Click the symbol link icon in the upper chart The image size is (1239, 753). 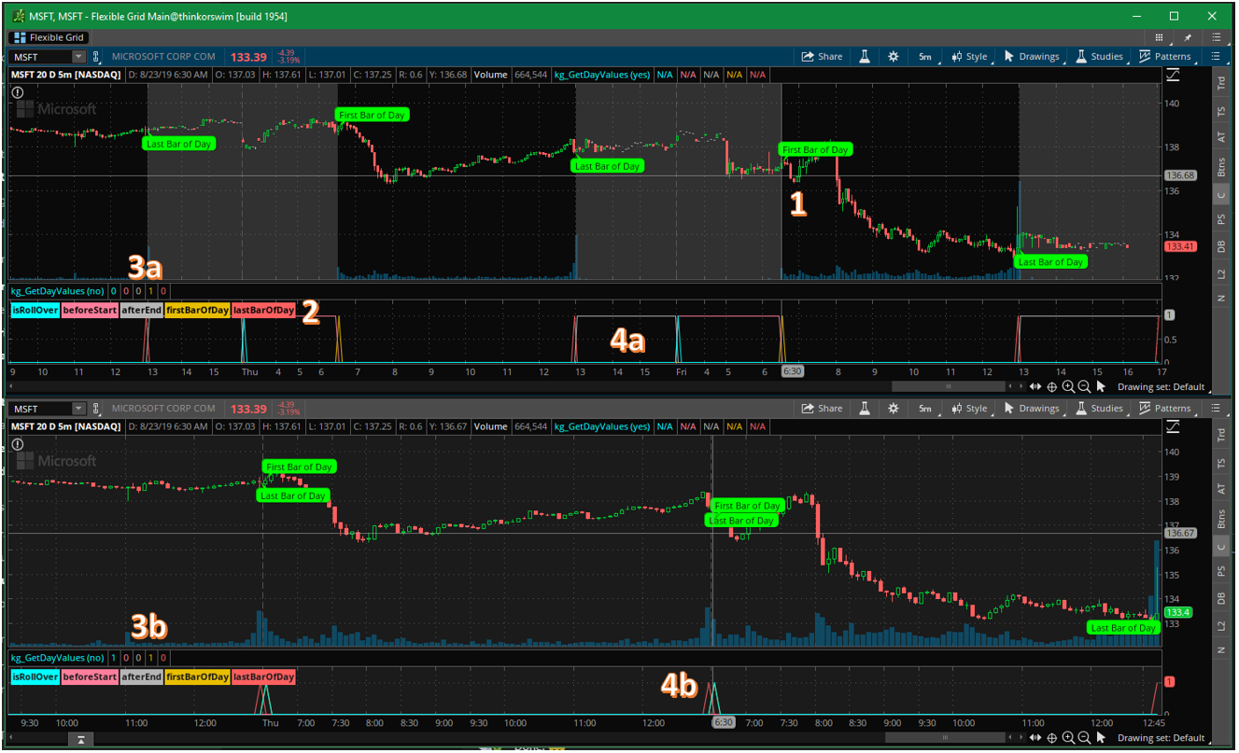pyautogui.click(x=95, y=57)
